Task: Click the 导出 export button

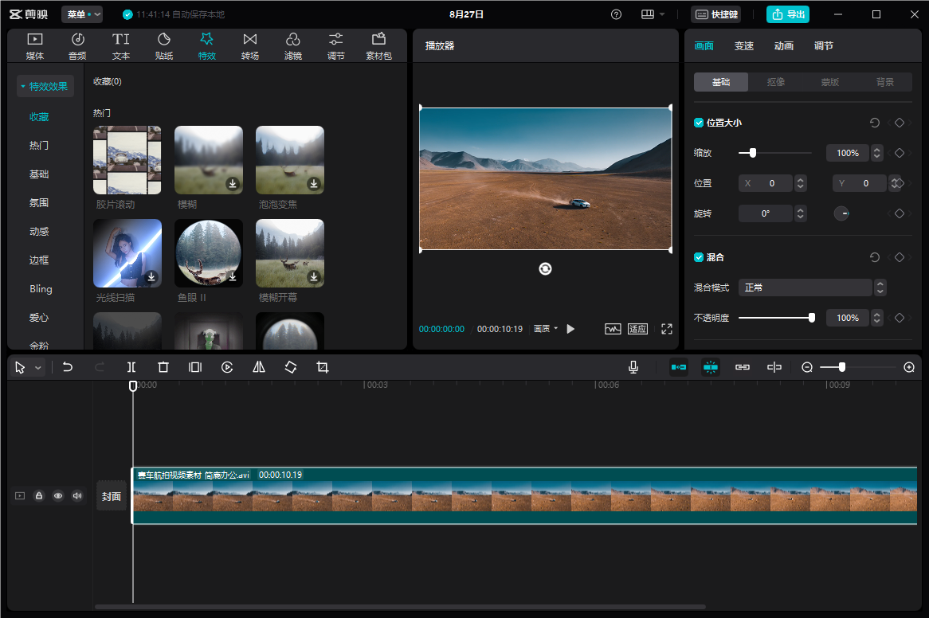Action: (787, 14)
